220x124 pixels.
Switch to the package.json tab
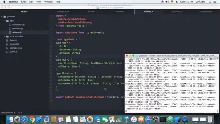coord(63,12)
